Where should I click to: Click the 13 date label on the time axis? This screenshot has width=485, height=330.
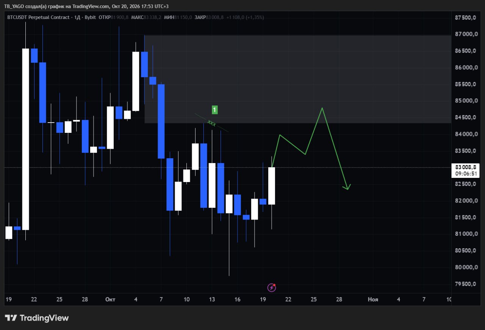[212, 300]
